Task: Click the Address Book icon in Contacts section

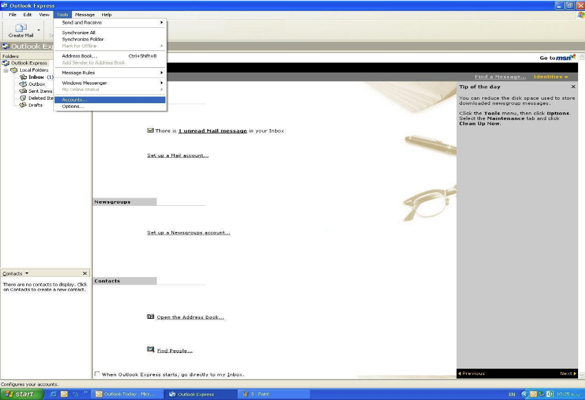Action: point(150,317)
